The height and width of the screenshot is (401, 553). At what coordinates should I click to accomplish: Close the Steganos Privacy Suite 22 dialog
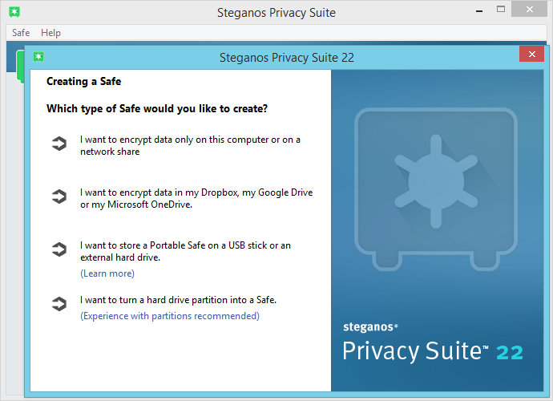pos(531,55)
